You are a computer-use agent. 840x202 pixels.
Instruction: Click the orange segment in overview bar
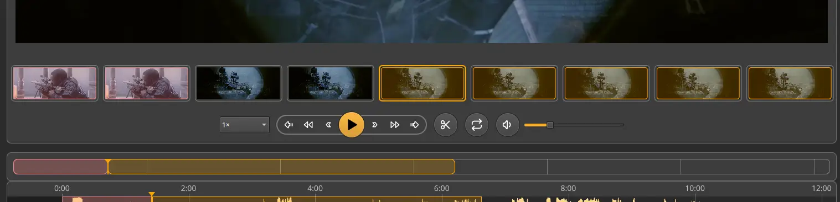pyautogui.click(x=281, y=167)
